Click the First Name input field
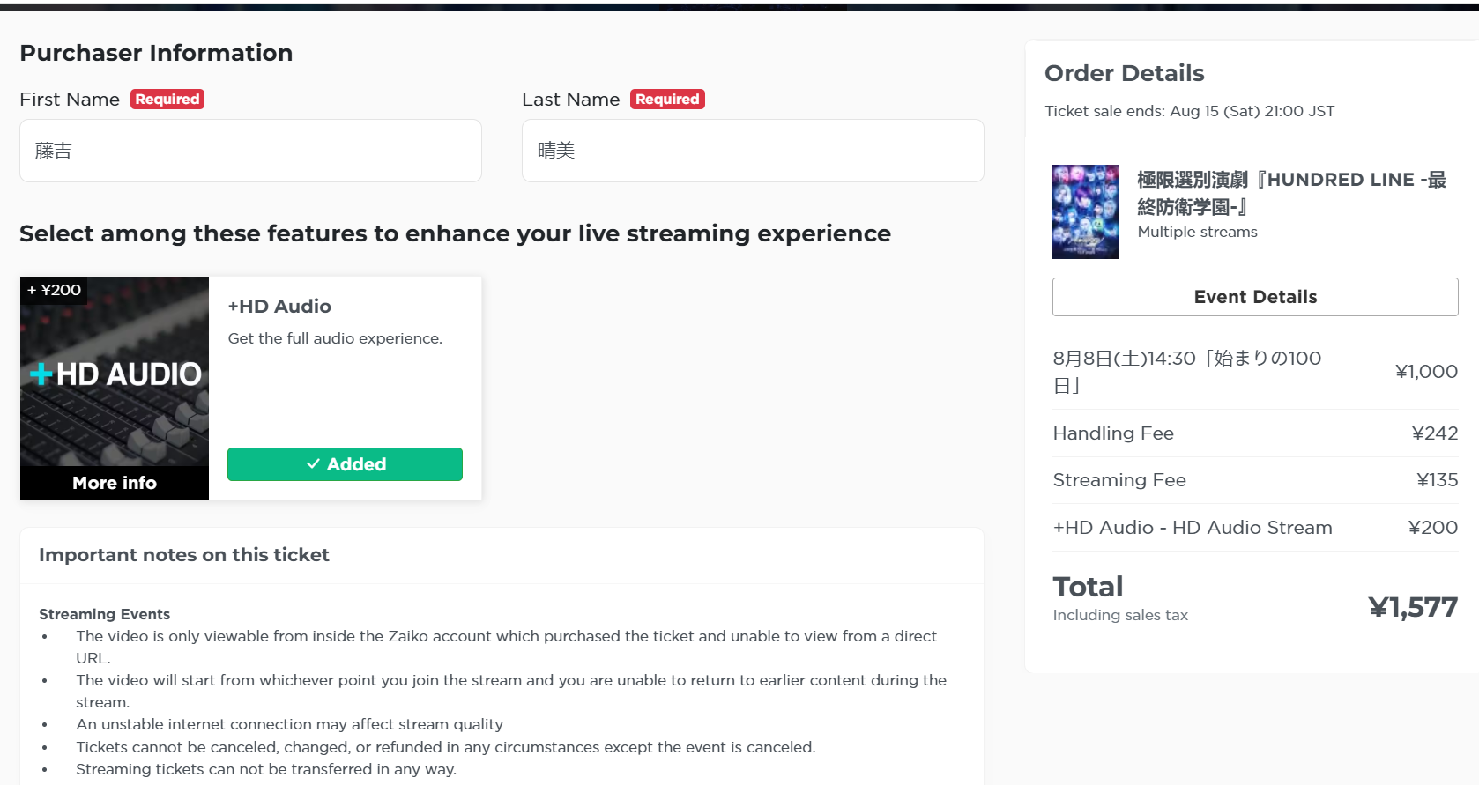This screenshot has width=1479, height=785. point(250,151)
